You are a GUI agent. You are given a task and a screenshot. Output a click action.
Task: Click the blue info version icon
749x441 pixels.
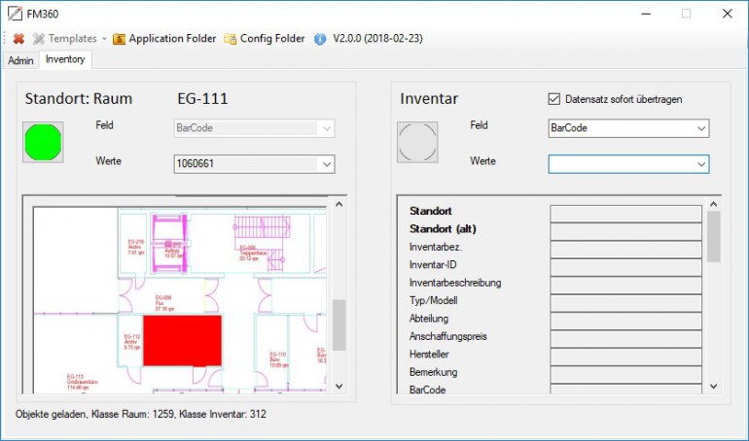[320, 39]
